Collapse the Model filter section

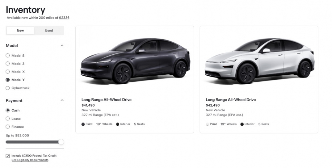click(x=62, y=46)
